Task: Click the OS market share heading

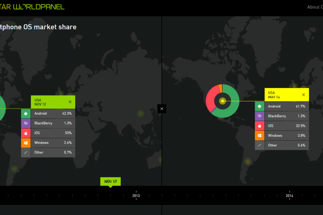Action: pos(38,27)
